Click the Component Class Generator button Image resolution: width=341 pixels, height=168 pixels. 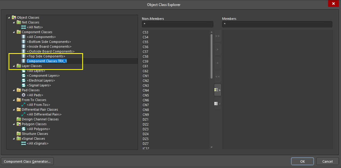pos(27,161)
